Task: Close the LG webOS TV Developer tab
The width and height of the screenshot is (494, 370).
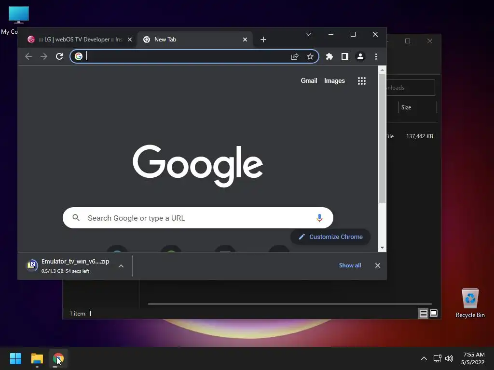Action: (x=129, y=40)
